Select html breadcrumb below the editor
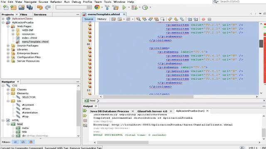The image size is (266, 149). coord(92,101)
